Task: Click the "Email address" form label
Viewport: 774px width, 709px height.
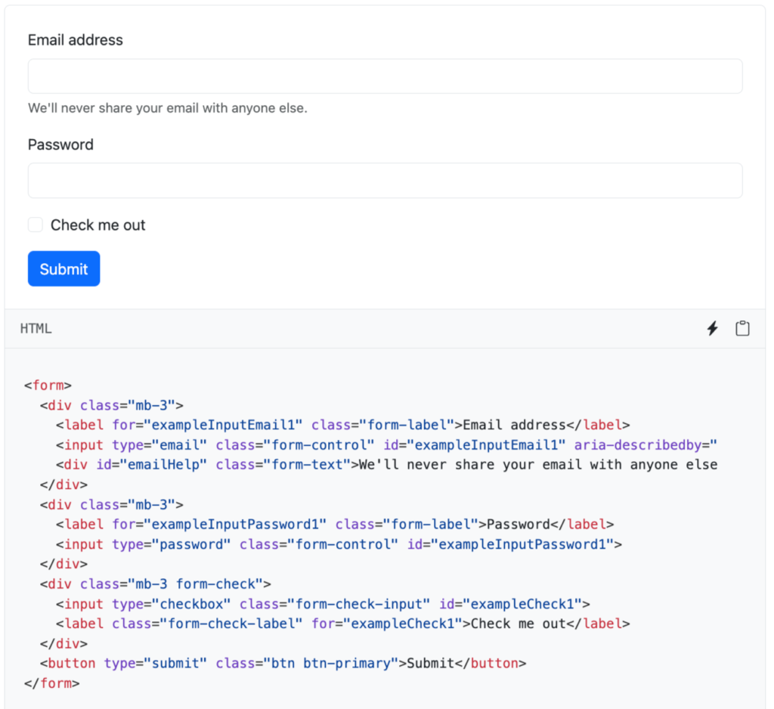Action: [76, 40]
